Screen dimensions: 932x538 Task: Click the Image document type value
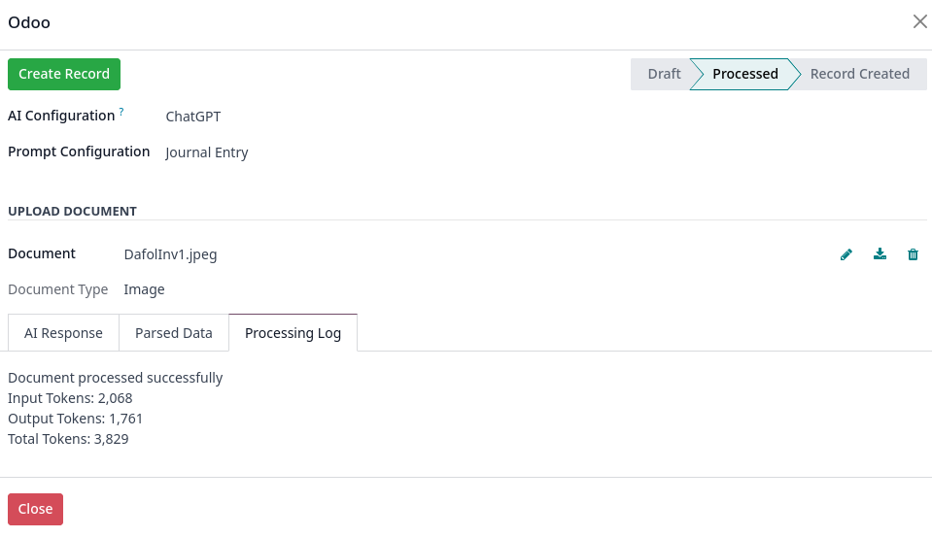pyautogui.click(x=145, y=289)
